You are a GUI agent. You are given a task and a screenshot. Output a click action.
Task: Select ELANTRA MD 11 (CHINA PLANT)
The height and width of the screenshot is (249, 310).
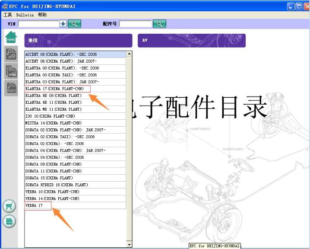click(75, 109)
